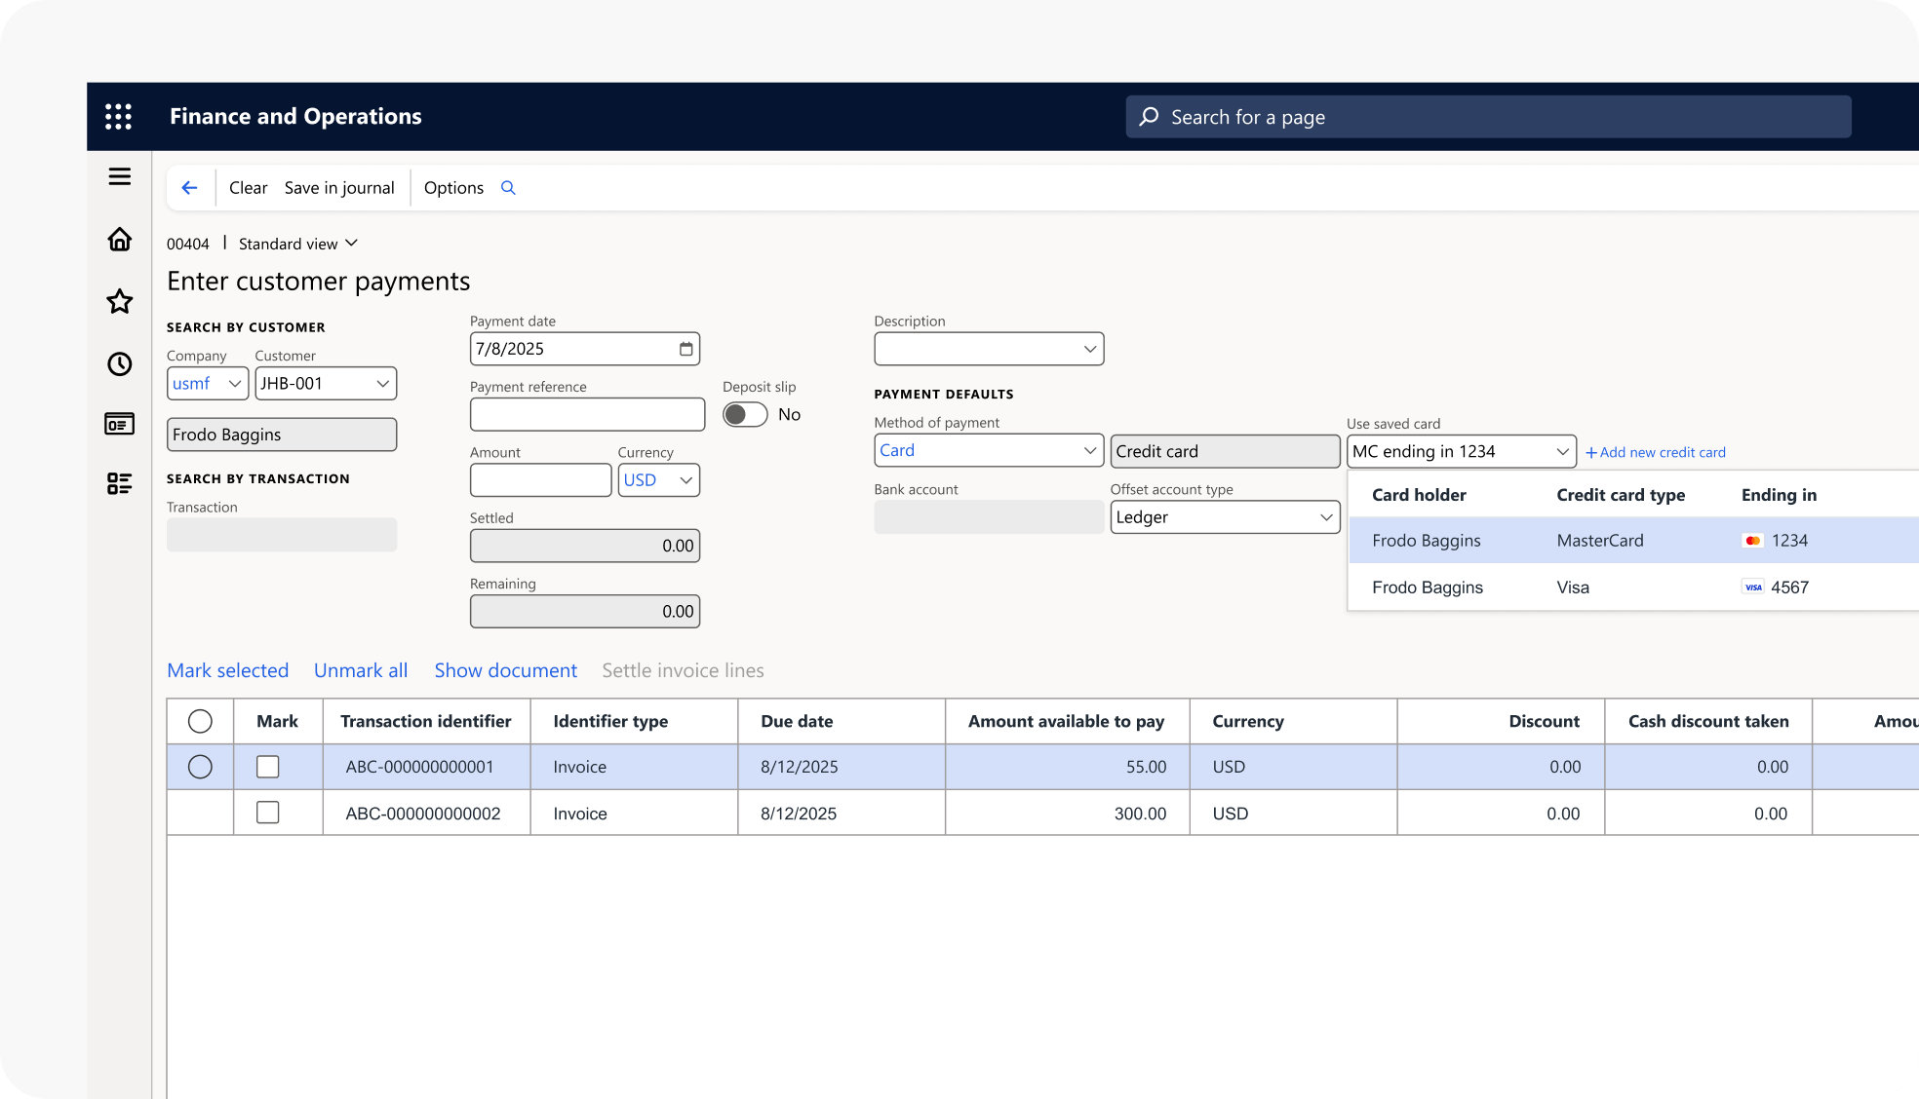
Task: Open Favorites star icon in sidebar
Action: point(119,301)
